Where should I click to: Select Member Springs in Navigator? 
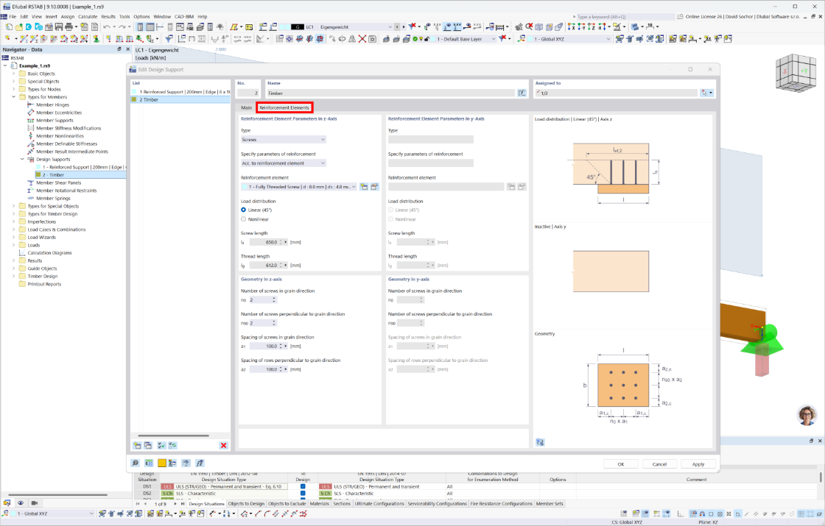(53, 198)
